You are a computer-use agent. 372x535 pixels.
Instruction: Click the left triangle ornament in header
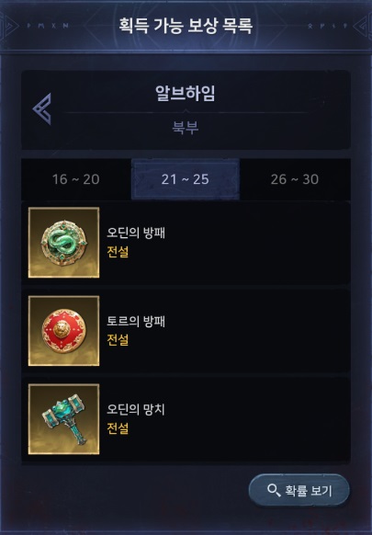click(9, 26)
